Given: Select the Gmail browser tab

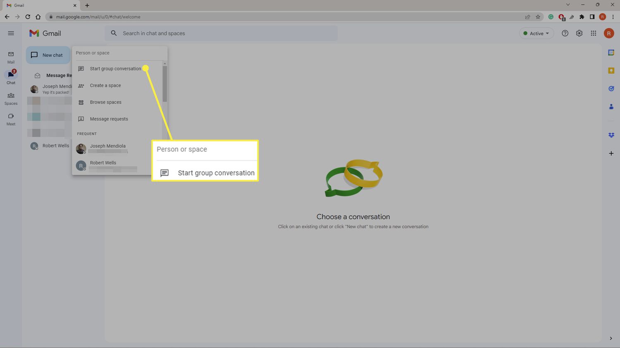Looking at the screenshot, I should tap(41, 5).
